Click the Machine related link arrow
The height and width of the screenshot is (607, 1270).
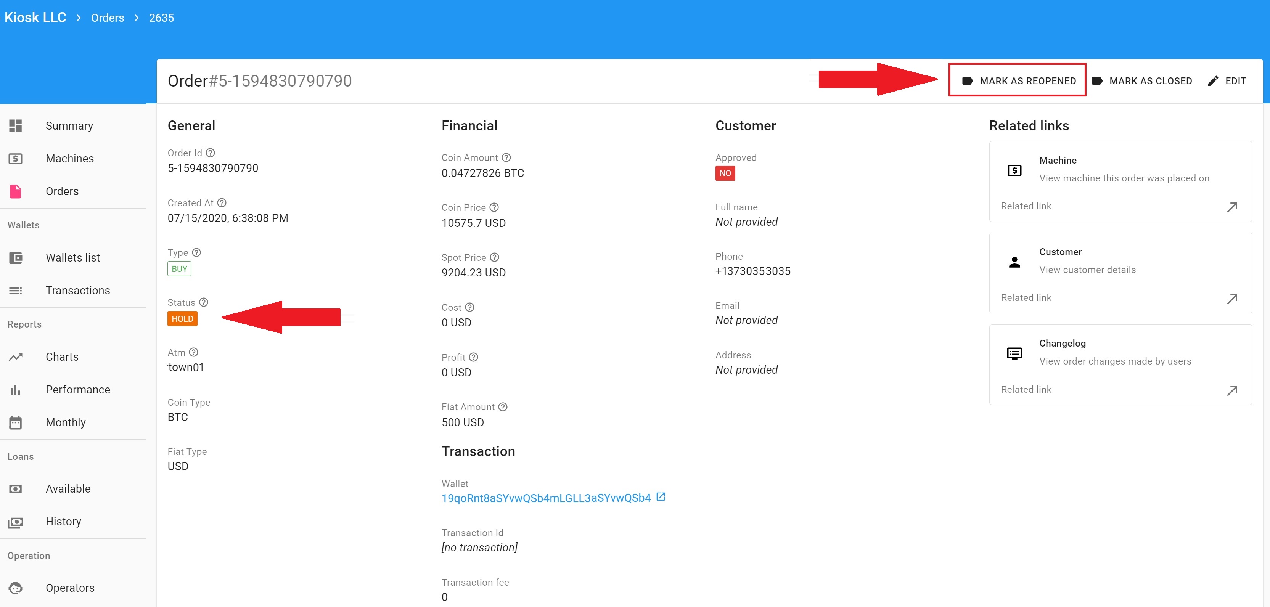(x=1232, y=207)
